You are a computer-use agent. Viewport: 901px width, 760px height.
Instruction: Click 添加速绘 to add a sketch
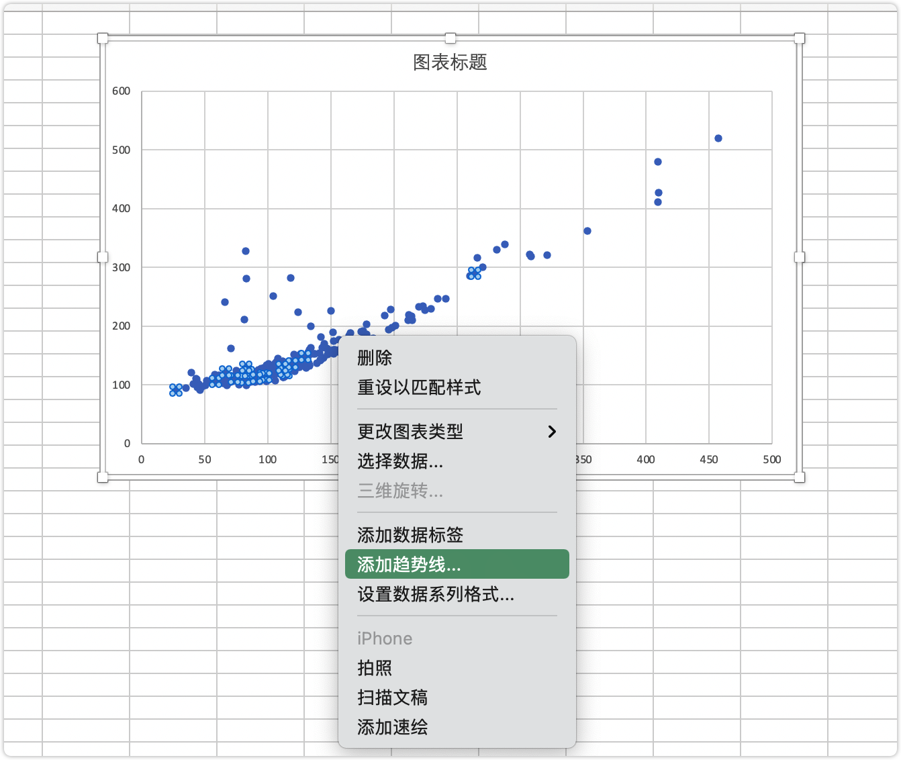click(391, 728)
